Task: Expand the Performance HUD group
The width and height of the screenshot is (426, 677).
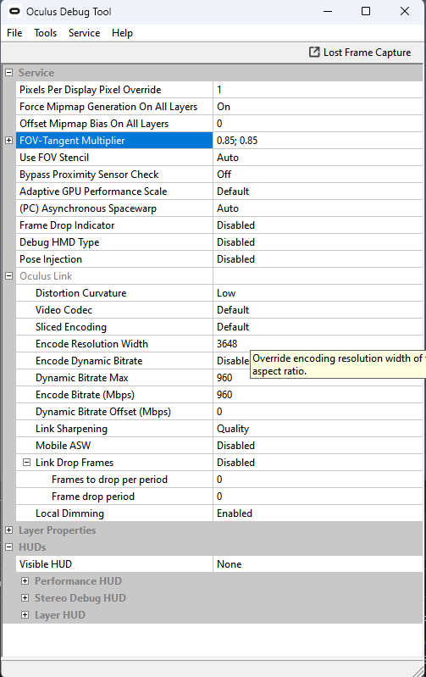Action: (x=25, y=580)
